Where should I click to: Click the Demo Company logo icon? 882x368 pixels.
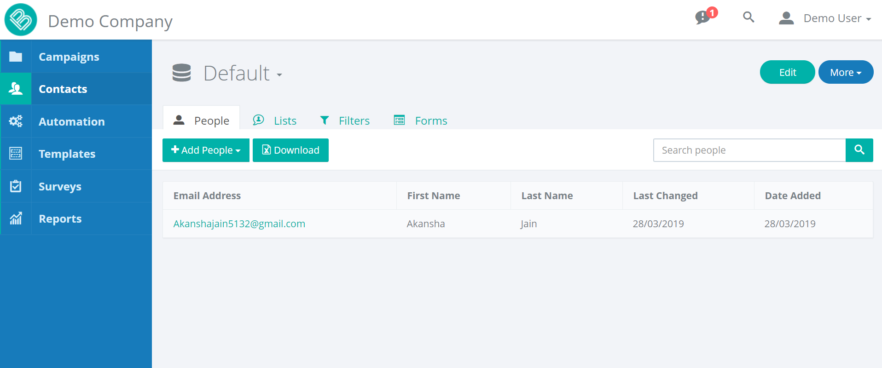coord(21,20)
